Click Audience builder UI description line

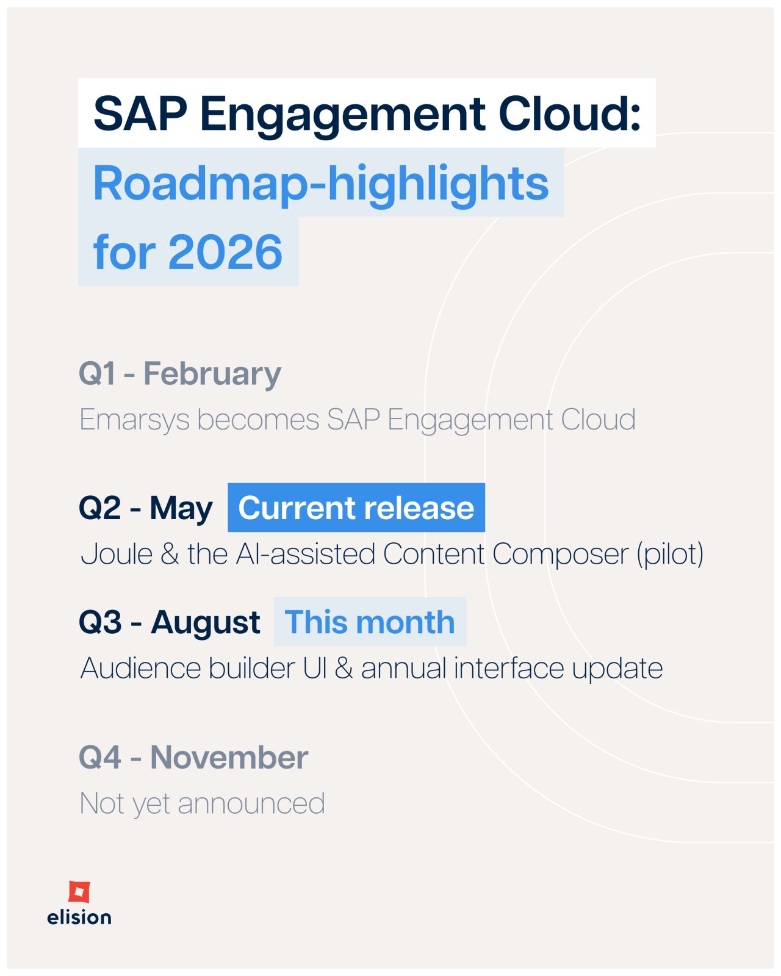tap(372, 668)
